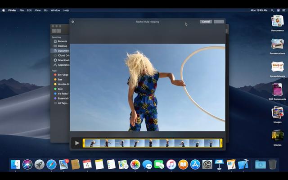Select the last frame in the trim filmstrip

coord(211,143)
